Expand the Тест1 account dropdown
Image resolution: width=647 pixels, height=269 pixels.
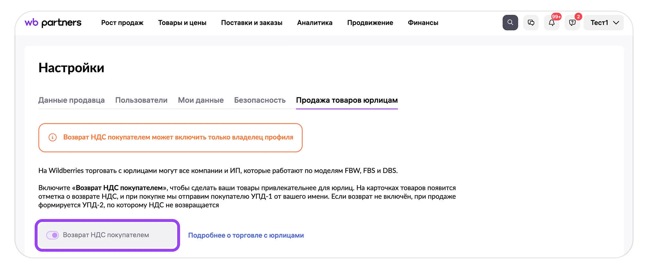[604, 23]
